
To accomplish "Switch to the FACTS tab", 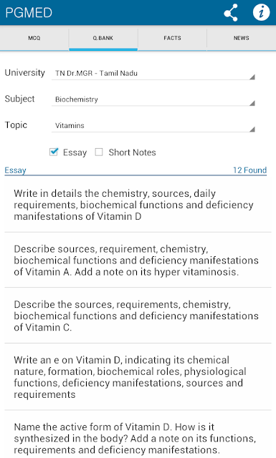I will coord(172,38).
